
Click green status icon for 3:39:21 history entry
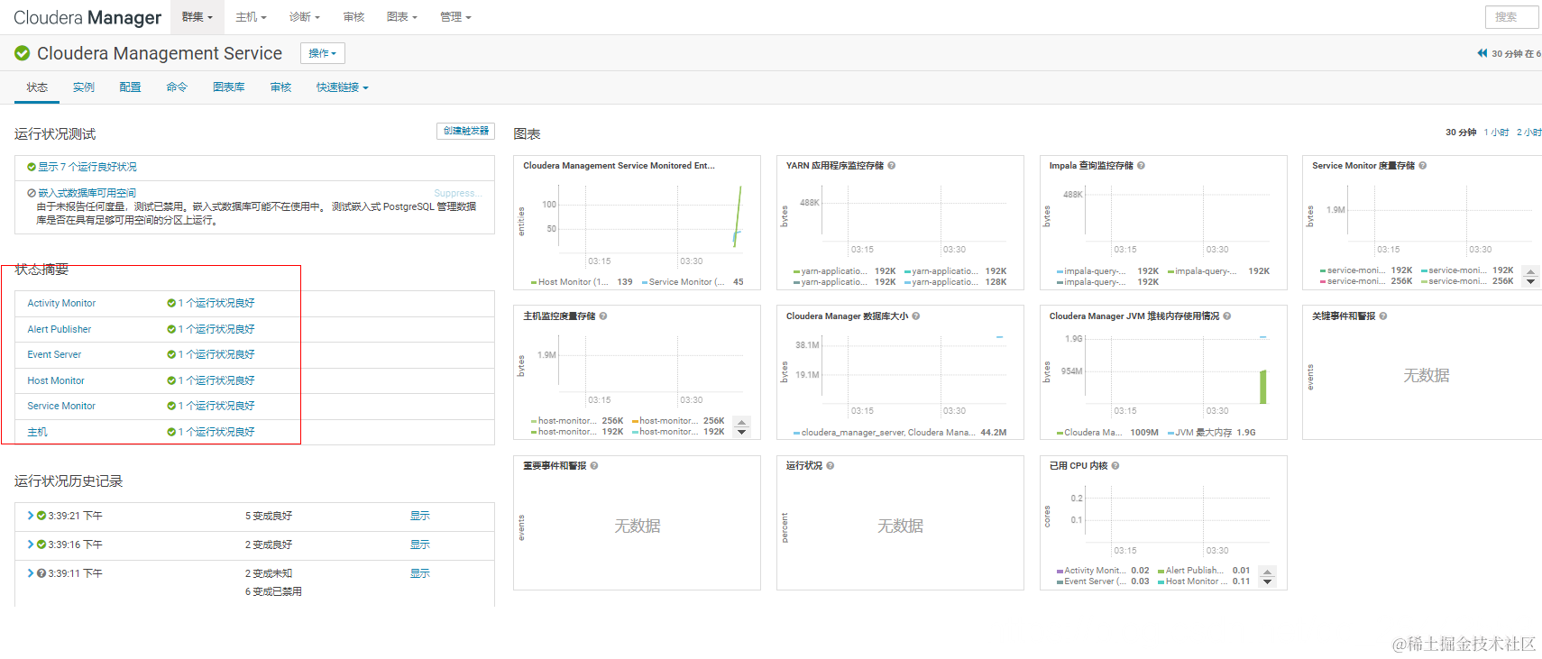[41, 516]
